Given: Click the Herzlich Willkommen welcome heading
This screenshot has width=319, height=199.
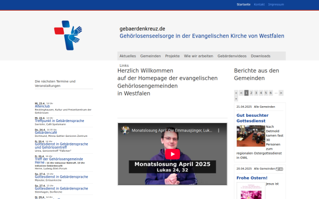Looking at the screenshot, I should [x=167, y=82].
